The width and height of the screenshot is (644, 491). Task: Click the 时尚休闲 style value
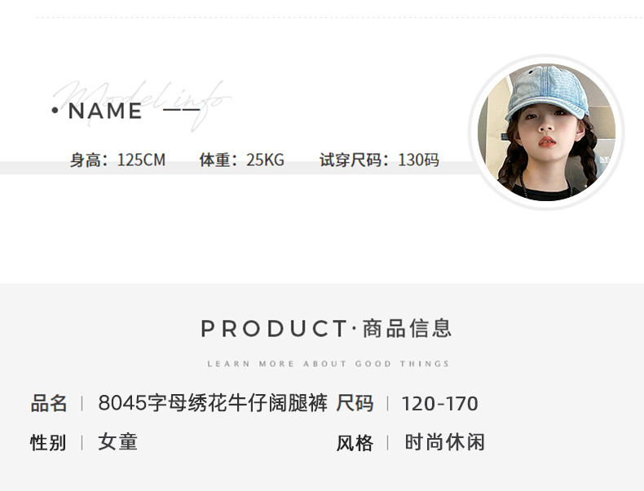tap(445, 442)
